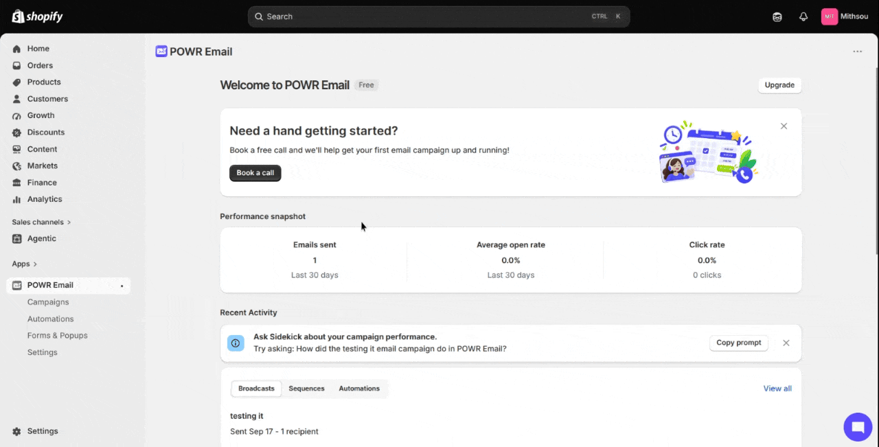Open POWR Email Settings submenu
This screenshot has height=447, width=879.
point(43,352)
